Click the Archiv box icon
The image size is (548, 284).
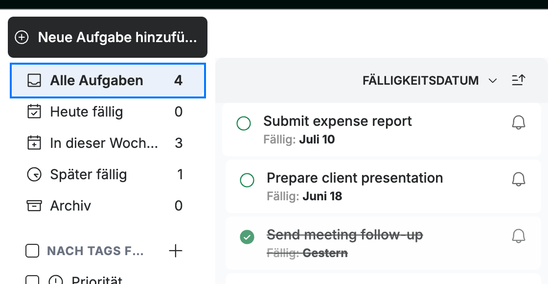pyautogui.click(x=34, y=206)
